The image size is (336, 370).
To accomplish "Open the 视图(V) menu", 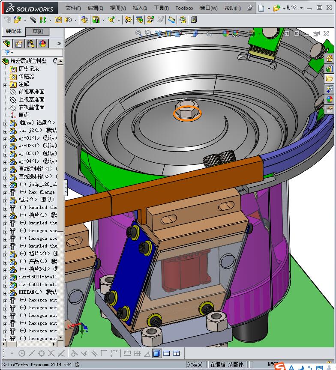I will (x=118, y=8).
